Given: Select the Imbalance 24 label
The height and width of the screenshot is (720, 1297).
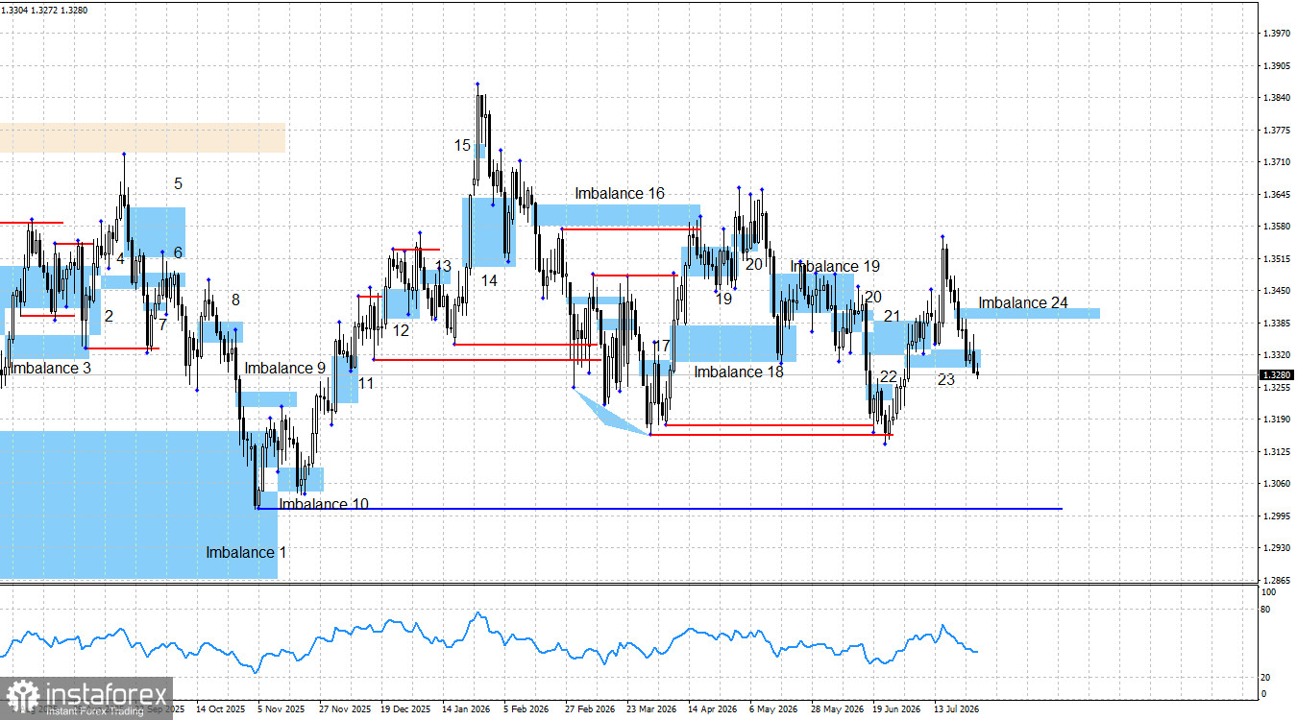Looking at the screenshot, I should coord(1023,302).
